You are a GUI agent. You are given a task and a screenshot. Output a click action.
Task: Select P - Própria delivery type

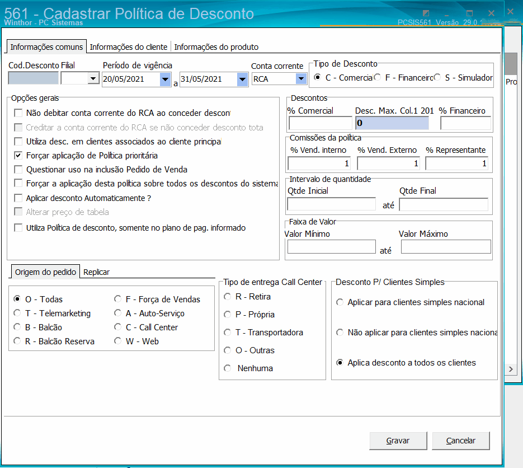pyautogui.click(x=228, y=315)
